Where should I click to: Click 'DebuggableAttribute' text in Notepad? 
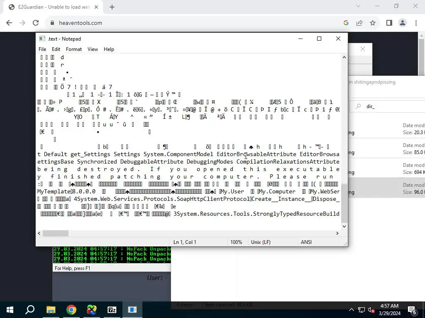(x=152, y=162)
